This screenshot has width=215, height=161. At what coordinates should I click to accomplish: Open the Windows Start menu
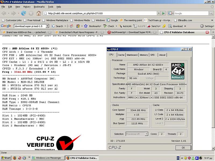(6, 158)
